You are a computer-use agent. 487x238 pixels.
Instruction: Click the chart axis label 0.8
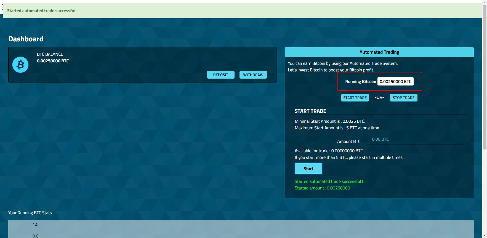[x=36, y=236]
